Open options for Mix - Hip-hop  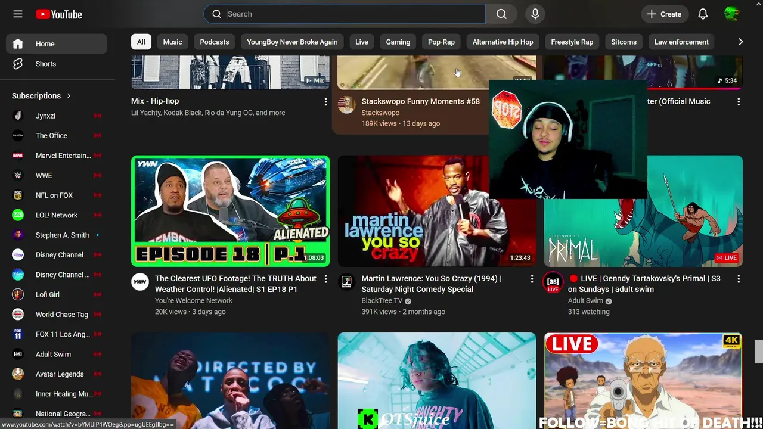tap(325, 102)
